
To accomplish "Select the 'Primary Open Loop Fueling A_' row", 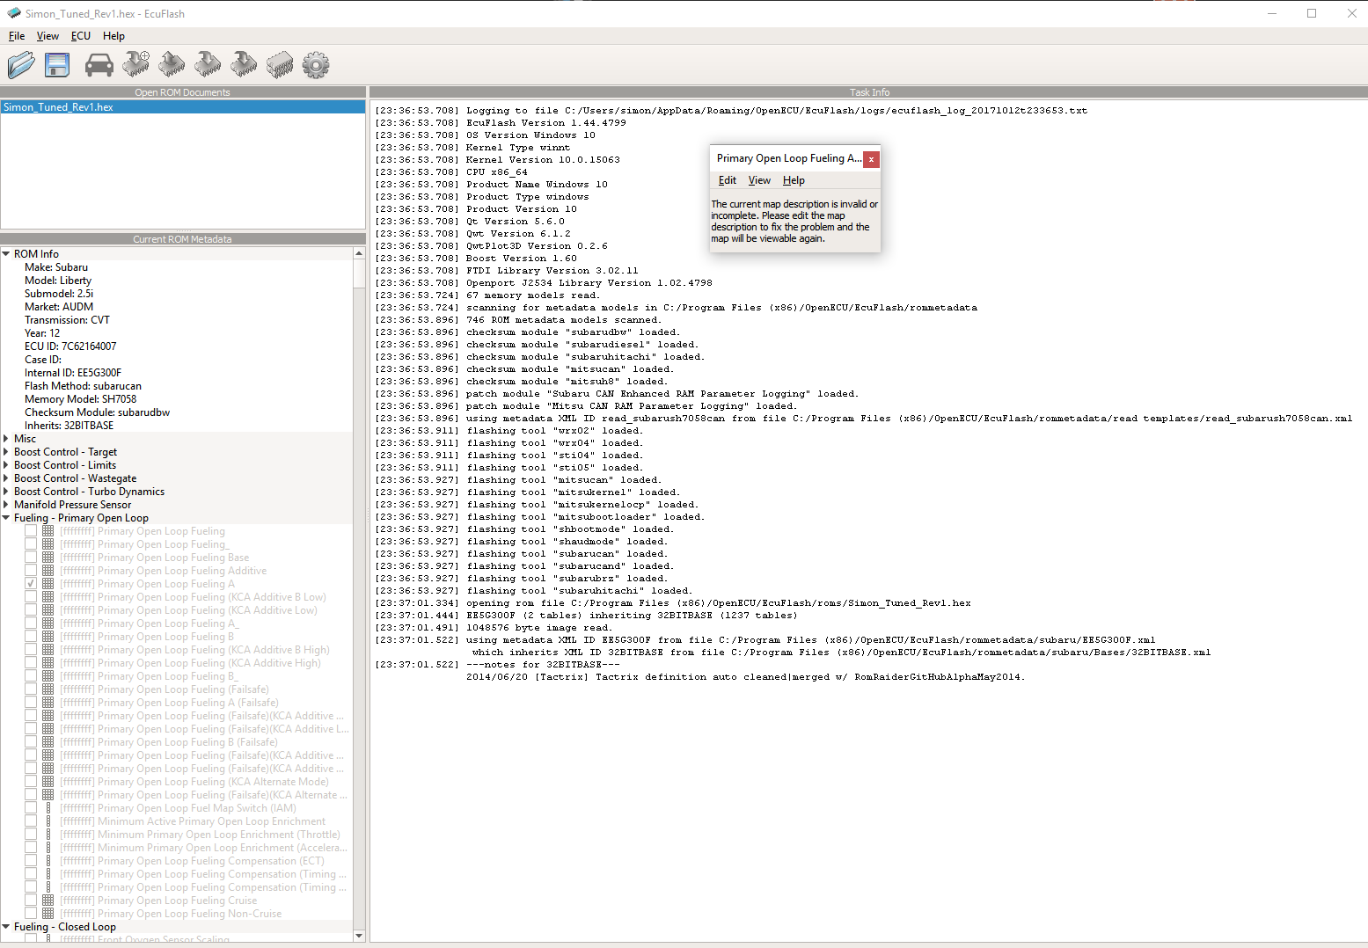I will (x=149, y=623).
